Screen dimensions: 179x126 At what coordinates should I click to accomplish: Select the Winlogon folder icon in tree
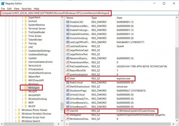[x=26, y=88]
